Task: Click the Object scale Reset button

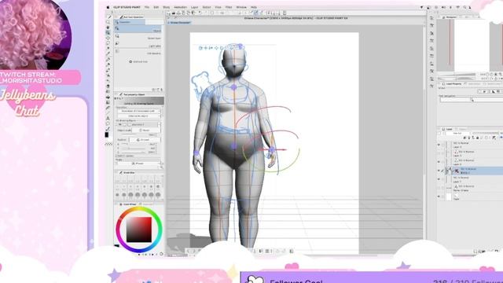Action: (x=146, y=130)
